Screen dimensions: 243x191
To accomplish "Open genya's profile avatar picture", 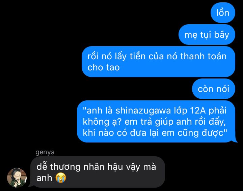I will (x=17, y=178).
